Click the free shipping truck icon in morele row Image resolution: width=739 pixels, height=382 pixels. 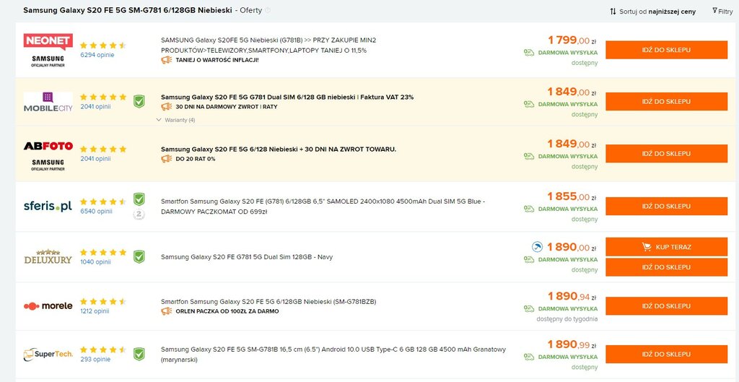[x=529, y=309]
